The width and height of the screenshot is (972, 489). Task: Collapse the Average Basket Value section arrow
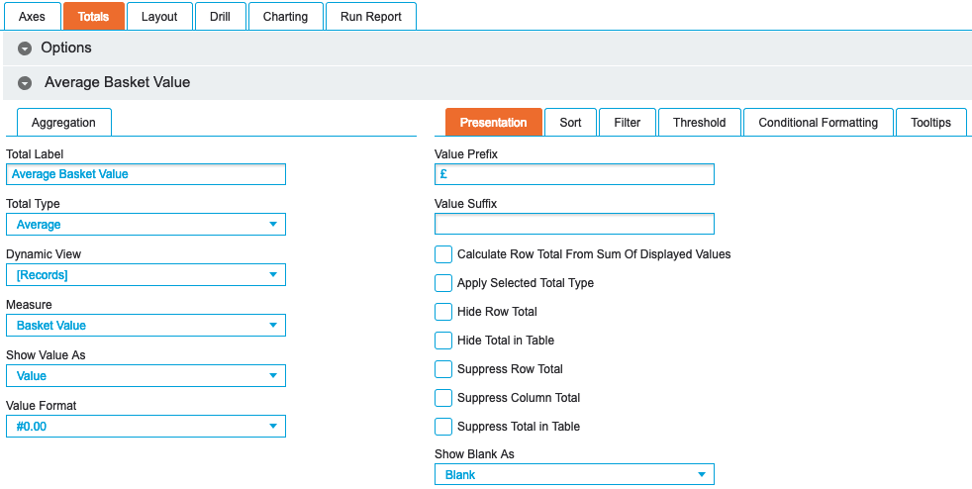coord(25,83)
